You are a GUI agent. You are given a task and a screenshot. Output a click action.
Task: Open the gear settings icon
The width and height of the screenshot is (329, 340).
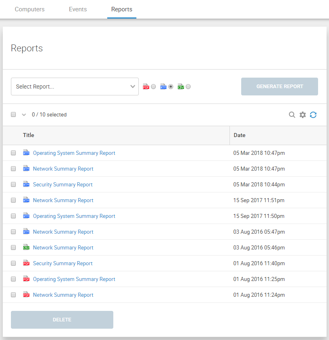click(x=303, y=115)
